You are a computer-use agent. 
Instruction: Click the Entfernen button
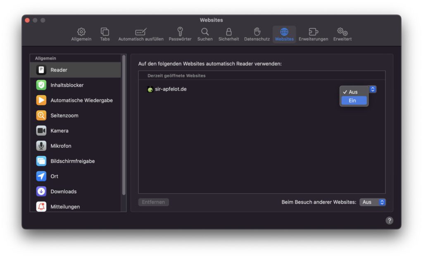[x=153, y=202]
